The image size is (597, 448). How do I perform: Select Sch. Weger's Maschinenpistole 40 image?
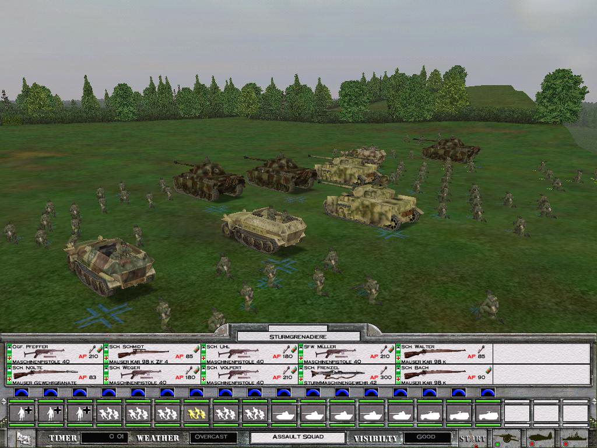click(141, 374)
